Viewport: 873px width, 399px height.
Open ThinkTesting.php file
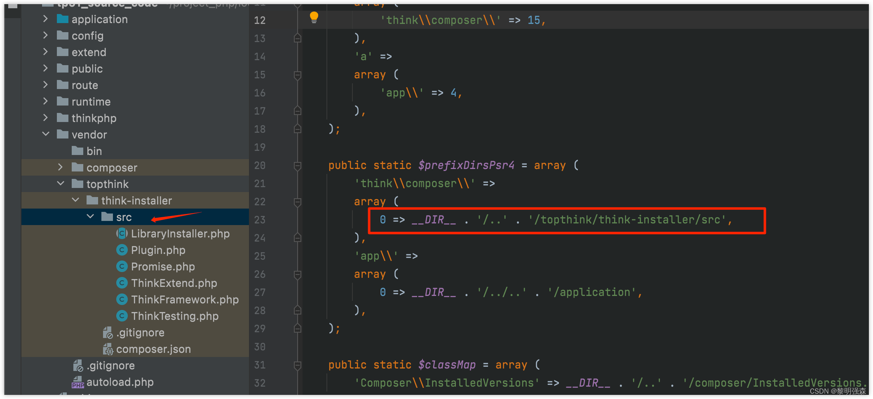click(175, 316)
